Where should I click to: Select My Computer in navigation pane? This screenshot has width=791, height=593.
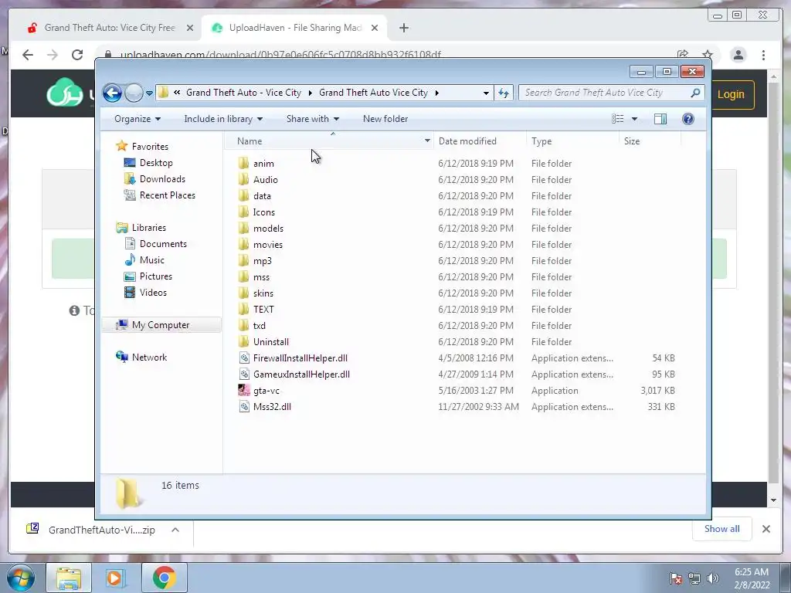pos(161,325)
